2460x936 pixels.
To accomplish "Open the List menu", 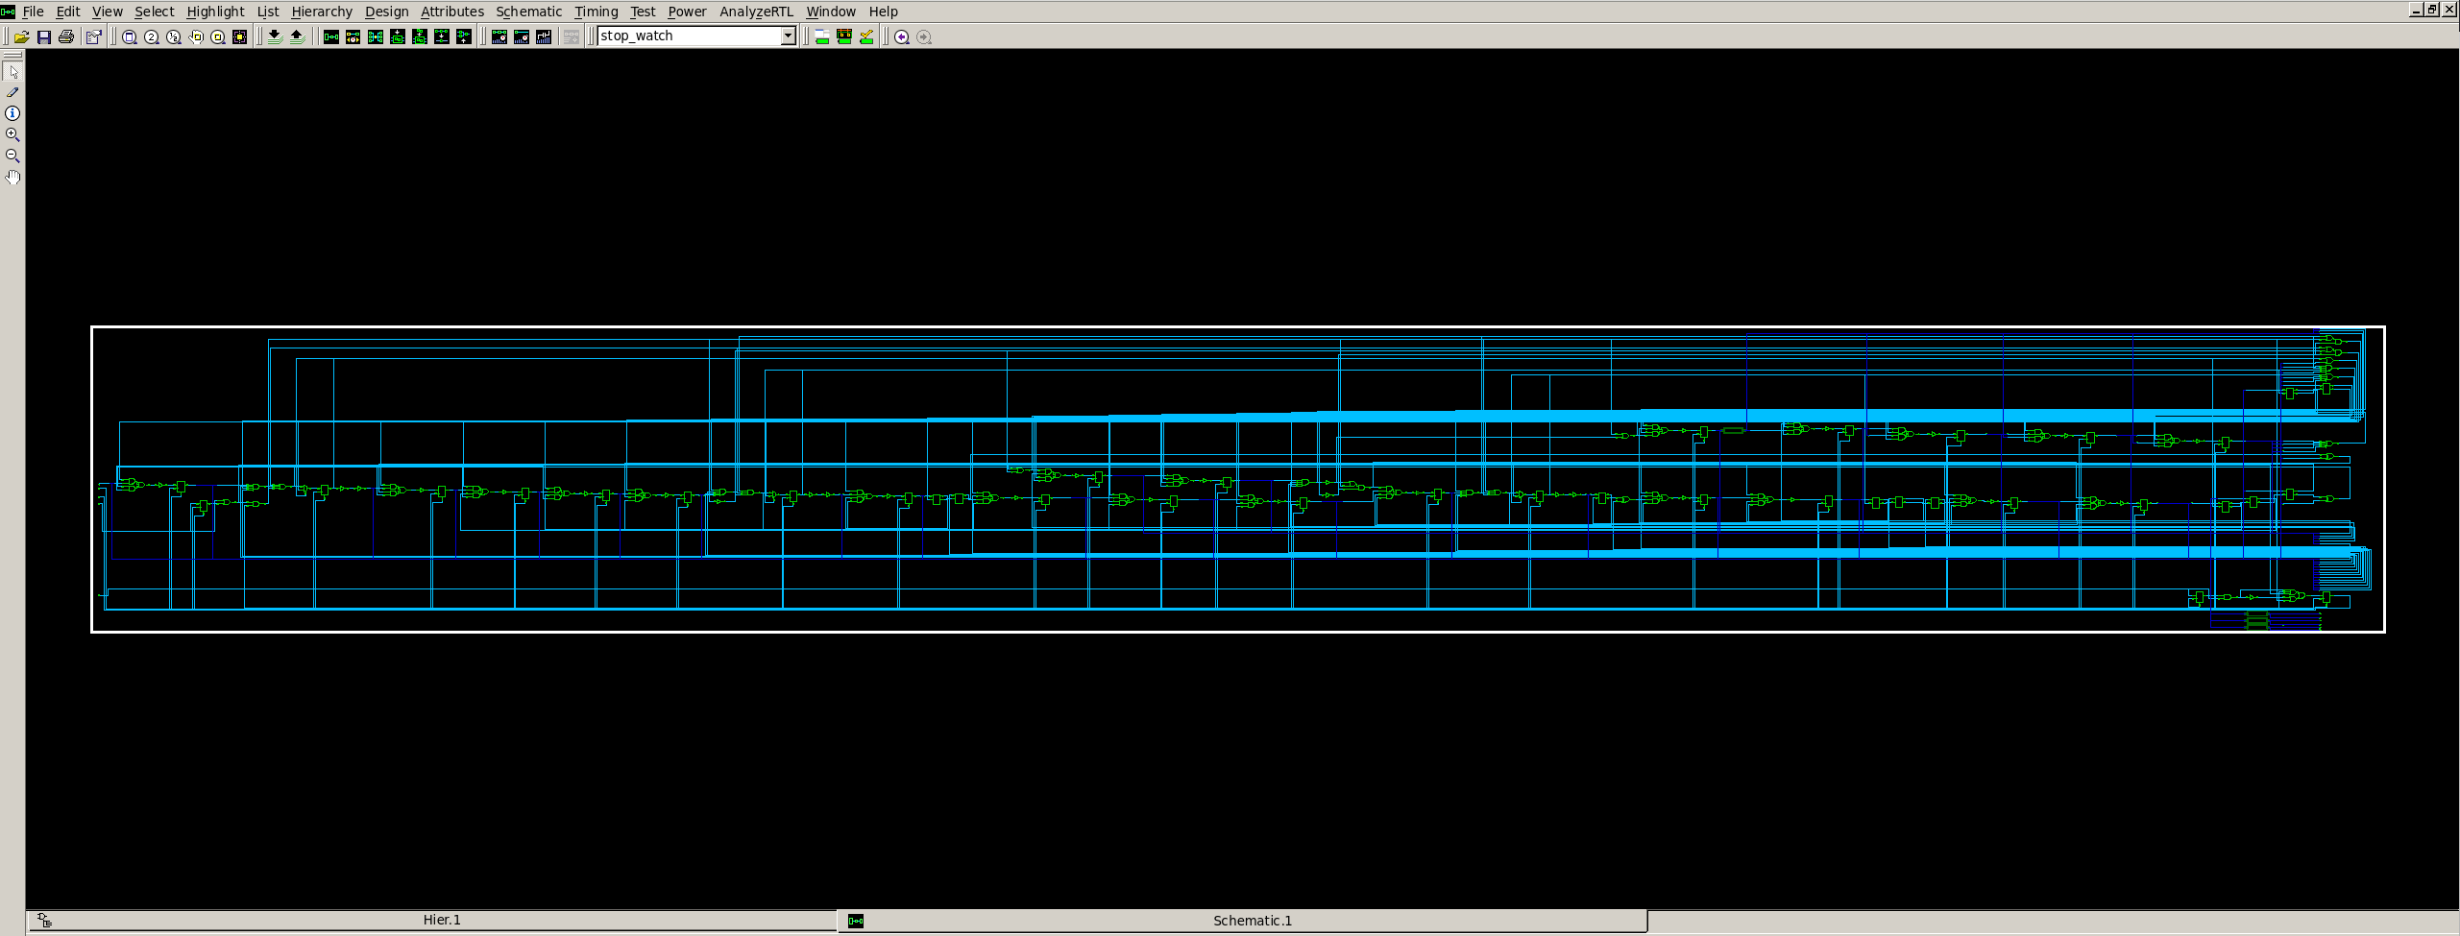I will point(267,12).
